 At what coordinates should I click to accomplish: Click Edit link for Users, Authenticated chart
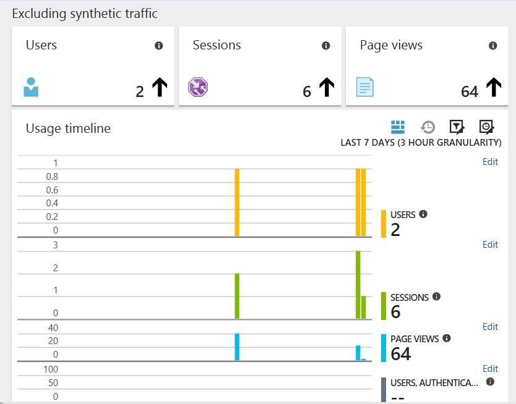click(490, 369)
